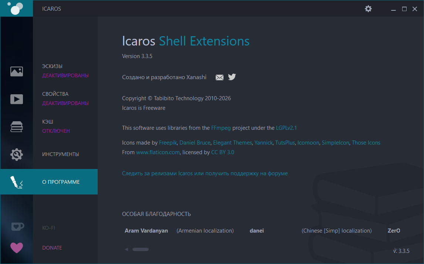Image resolution: width=424 pixels, height=264 pixels.
Task: Select the video properties play icon
Action: (x=17, y=99)
